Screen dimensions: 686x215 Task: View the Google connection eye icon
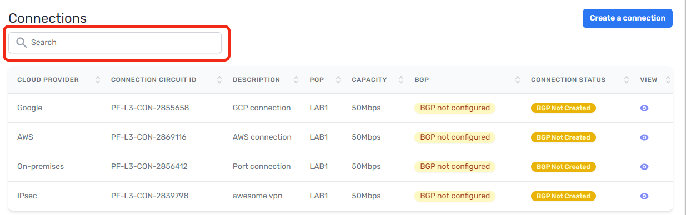(x=644, y=108)
